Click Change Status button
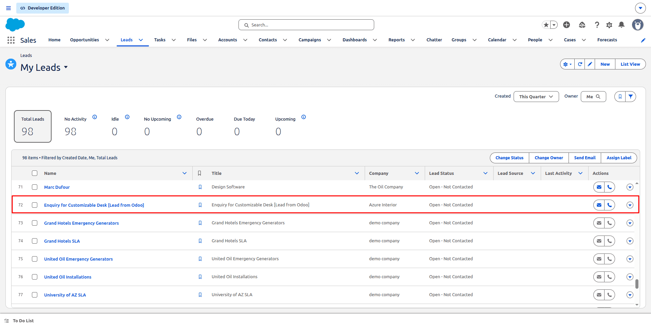The width and height of the screenshot is (651, 327). (x=509, y=158)
